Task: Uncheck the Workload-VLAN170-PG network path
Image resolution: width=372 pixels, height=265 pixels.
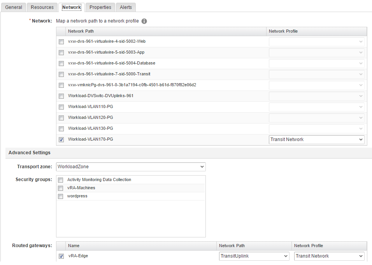Action: point(61,139)
